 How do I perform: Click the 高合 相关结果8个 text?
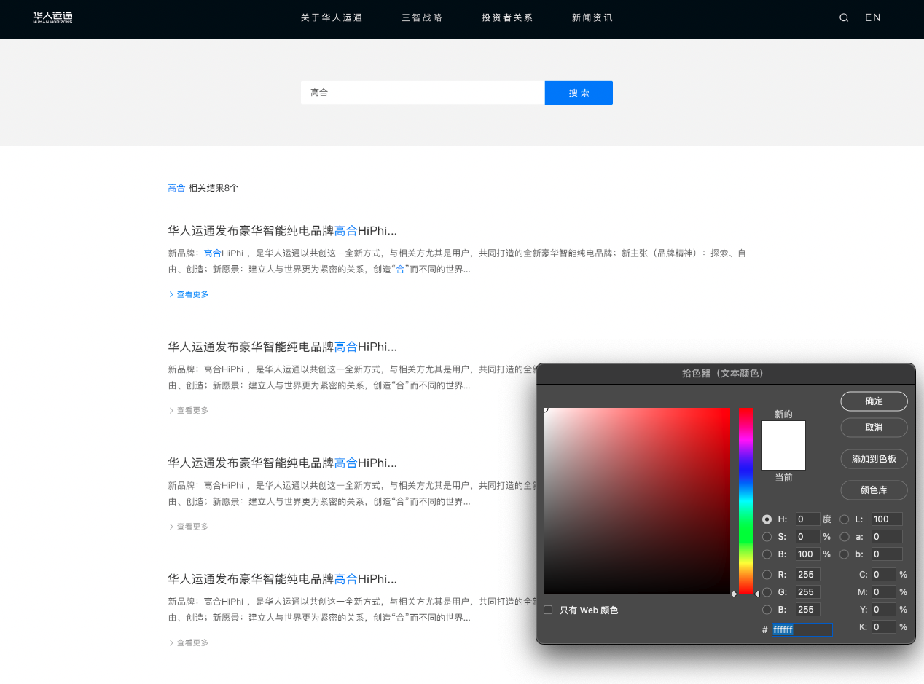pos(203,188)
